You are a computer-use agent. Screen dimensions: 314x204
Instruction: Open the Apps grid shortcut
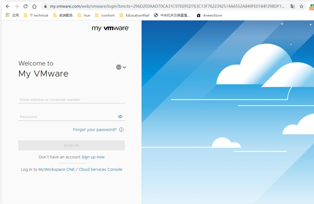[x=13, y=15]
